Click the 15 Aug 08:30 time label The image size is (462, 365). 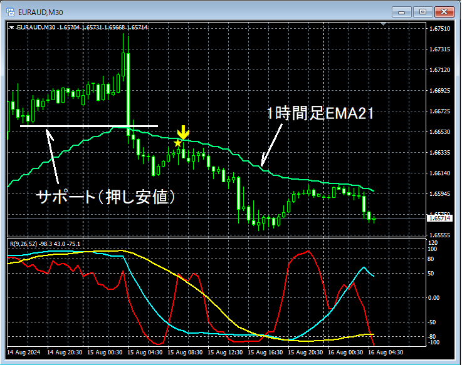(185, 352)
